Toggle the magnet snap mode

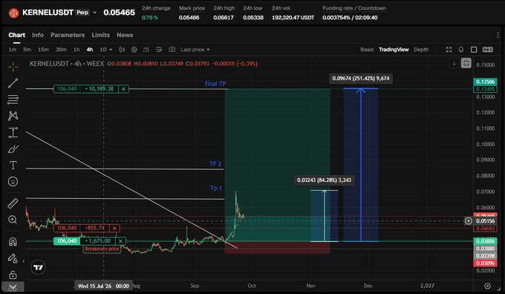pos(13,241)
